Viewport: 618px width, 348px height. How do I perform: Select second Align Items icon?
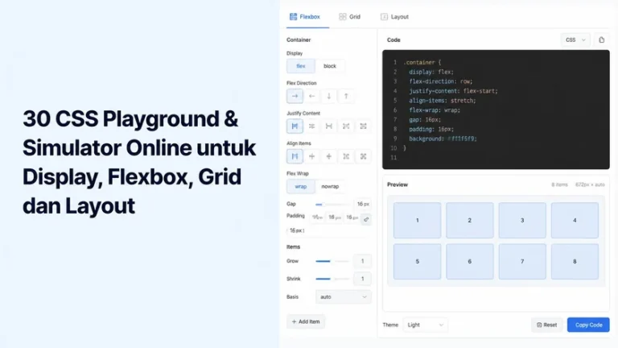[311, 156]
